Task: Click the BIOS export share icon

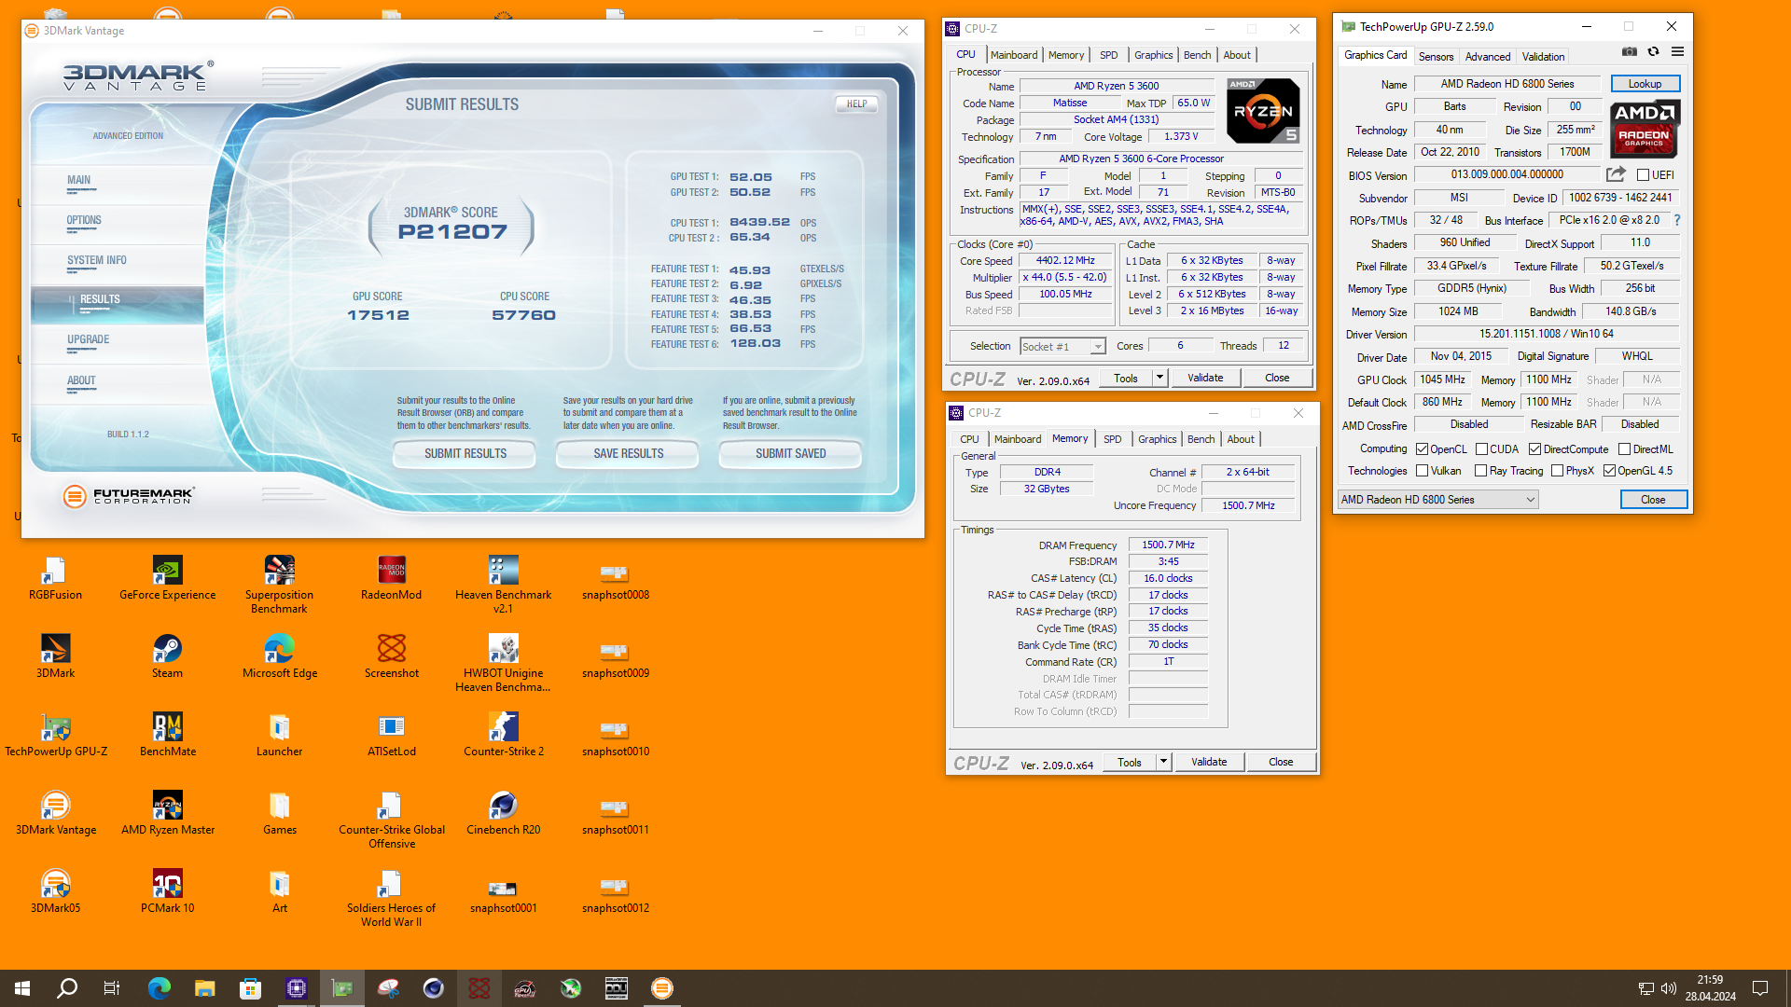Action: pos(1616,174)
